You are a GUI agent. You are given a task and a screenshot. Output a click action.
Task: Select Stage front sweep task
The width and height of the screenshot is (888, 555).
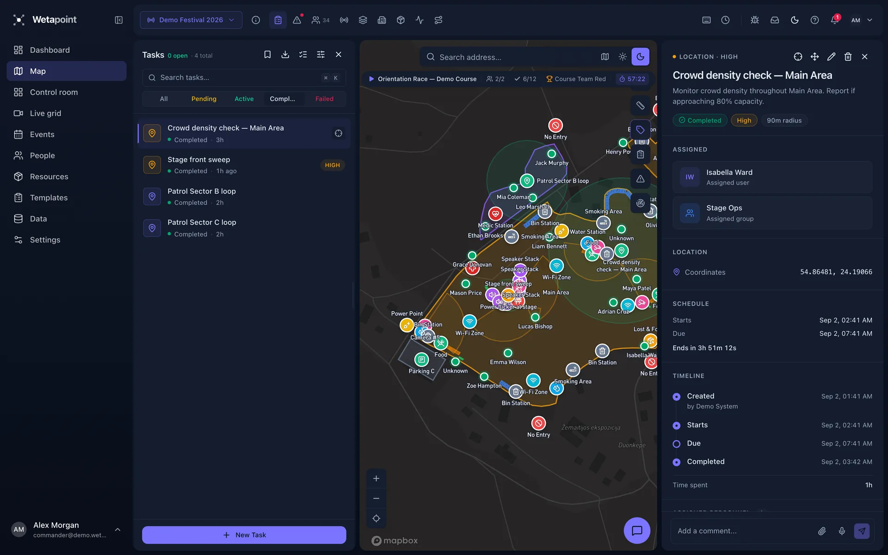[x=244, y=165]
